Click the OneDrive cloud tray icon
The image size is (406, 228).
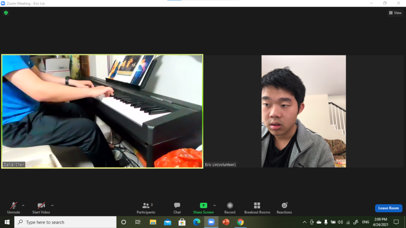[319, 222]
